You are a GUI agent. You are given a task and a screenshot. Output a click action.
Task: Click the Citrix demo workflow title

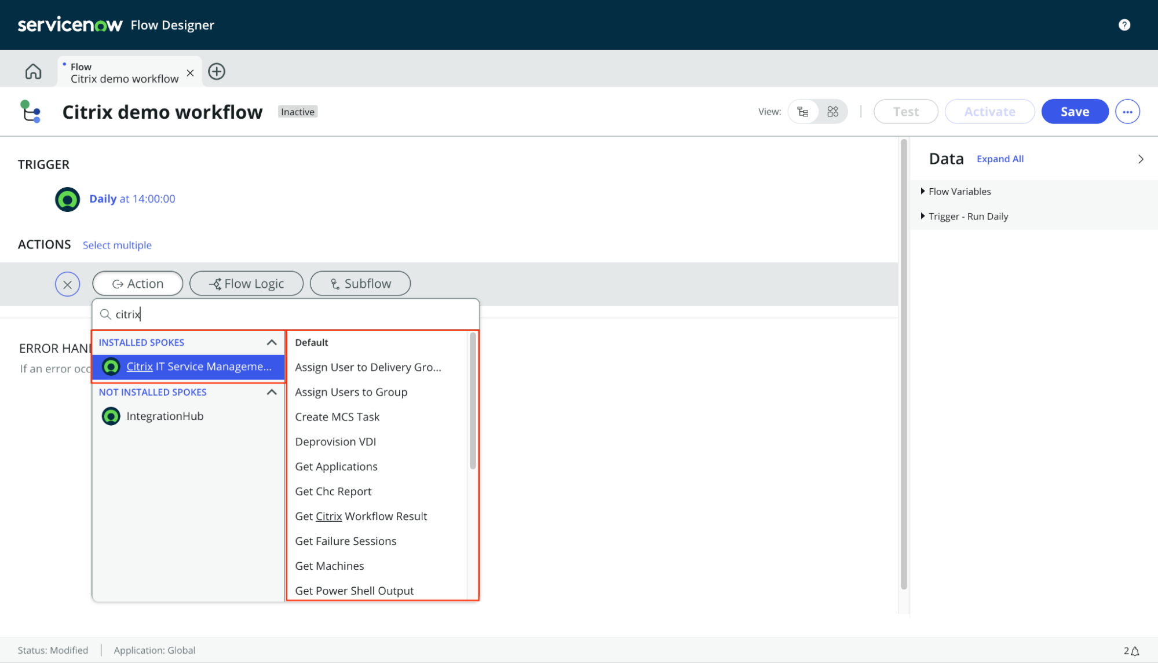162,112
